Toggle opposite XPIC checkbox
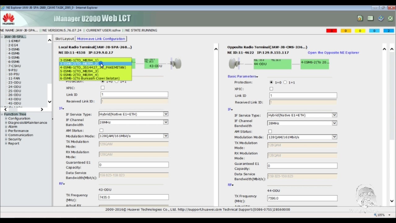This screenshot has width=396, height=223. (x=271, y=89)
